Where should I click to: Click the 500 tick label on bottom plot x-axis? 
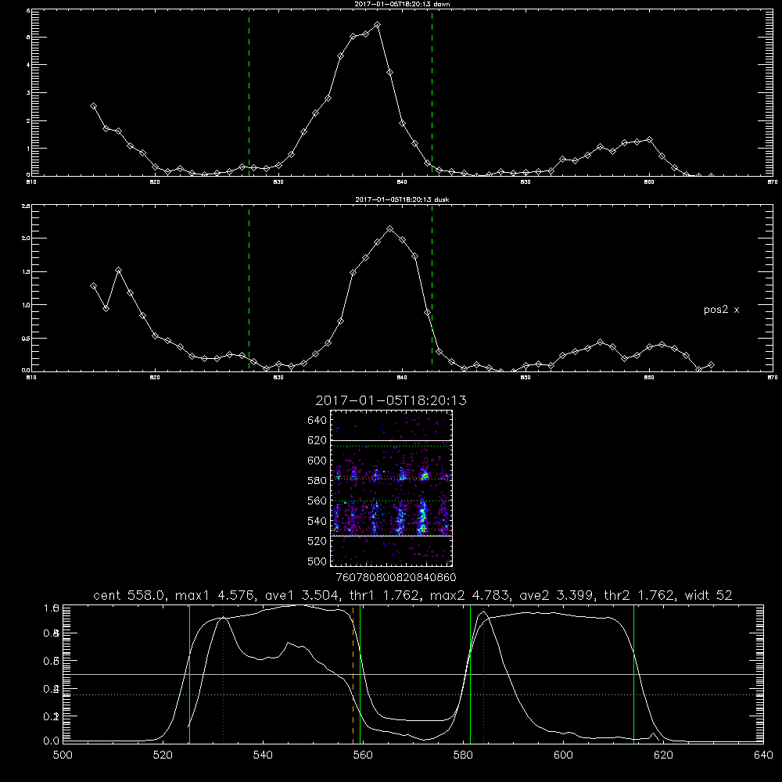63,755
